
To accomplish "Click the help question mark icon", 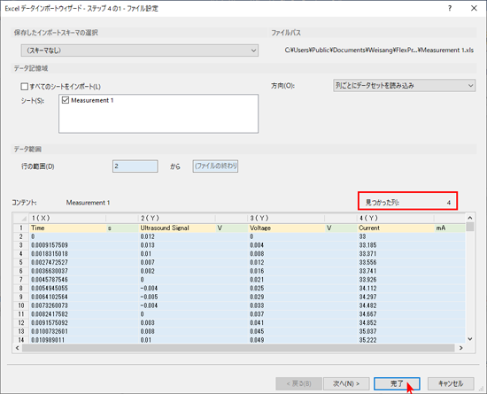I will click(x=450, y=8).
